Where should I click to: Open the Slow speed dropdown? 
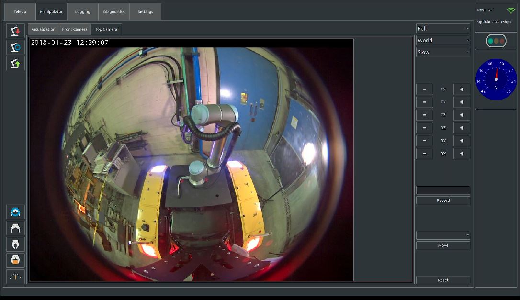tap(443, 52)
